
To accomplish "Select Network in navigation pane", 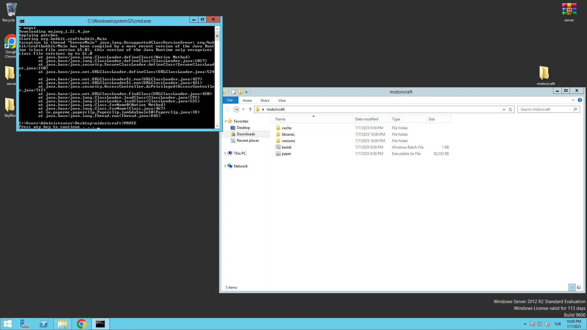I will [241, 166].
